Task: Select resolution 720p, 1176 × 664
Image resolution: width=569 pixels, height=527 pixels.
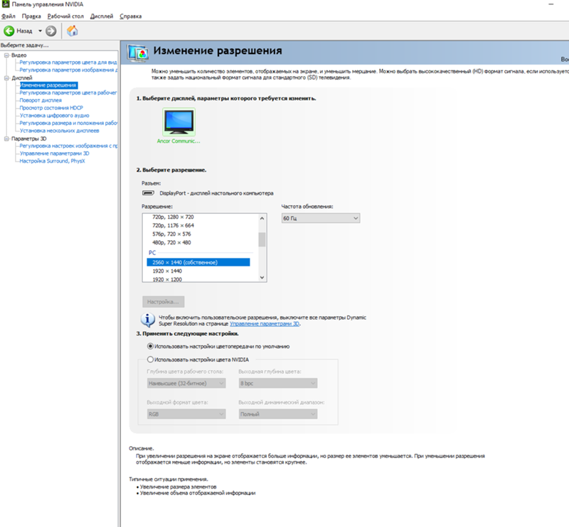Action: click(x=173, y=225)
